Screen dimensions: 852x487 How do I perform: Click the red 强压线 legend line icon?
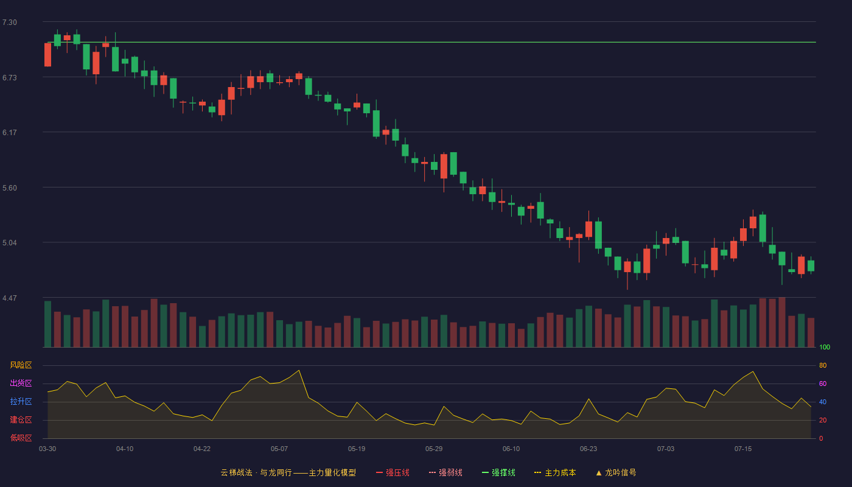click(x=379, y=472)
